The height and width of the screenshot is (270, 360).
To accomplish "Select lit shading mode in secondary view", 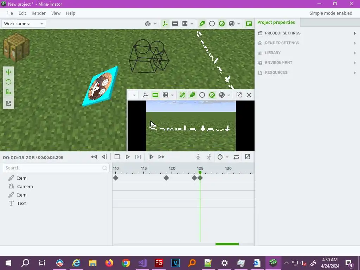I will (212, 95).
